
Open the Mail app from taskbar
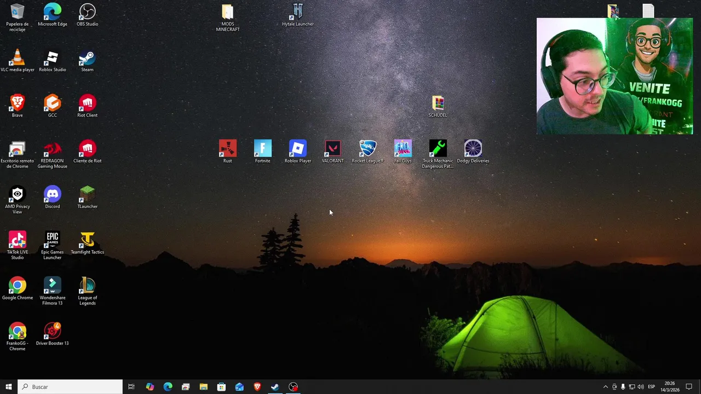pyautogui.click(x=239, y=387)
